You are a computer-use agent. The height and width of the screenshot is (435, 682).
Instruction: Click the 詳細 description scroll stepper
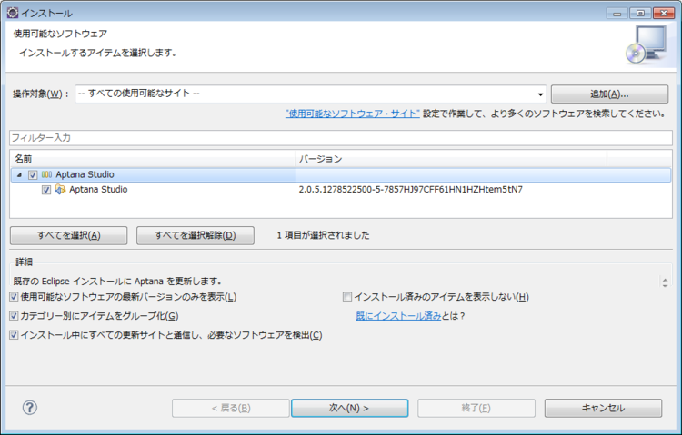(x=665, y=282)
